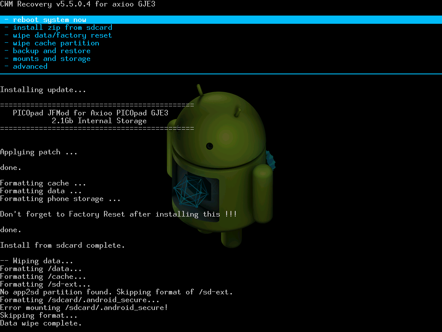Click the 'Skipping format...' log line
The height and width of the screenshot is (332, 442).
pyautogui.click(x=38, y=316)
